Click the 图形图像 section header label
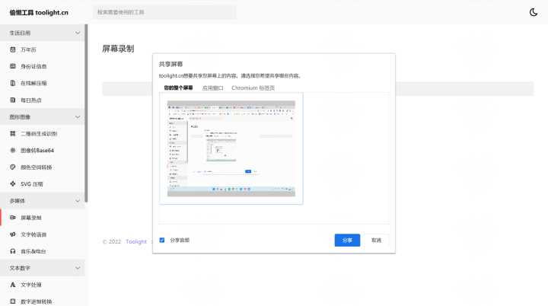The height and width of the screenshot is (306, 548). (x=20, y=116)
